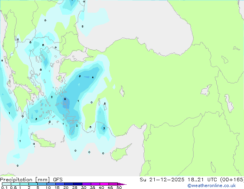Click the purple arrow above 50 legend end
Image resolution: width=244 pixels, height=189 pixels.
click(x=122, y=184)
